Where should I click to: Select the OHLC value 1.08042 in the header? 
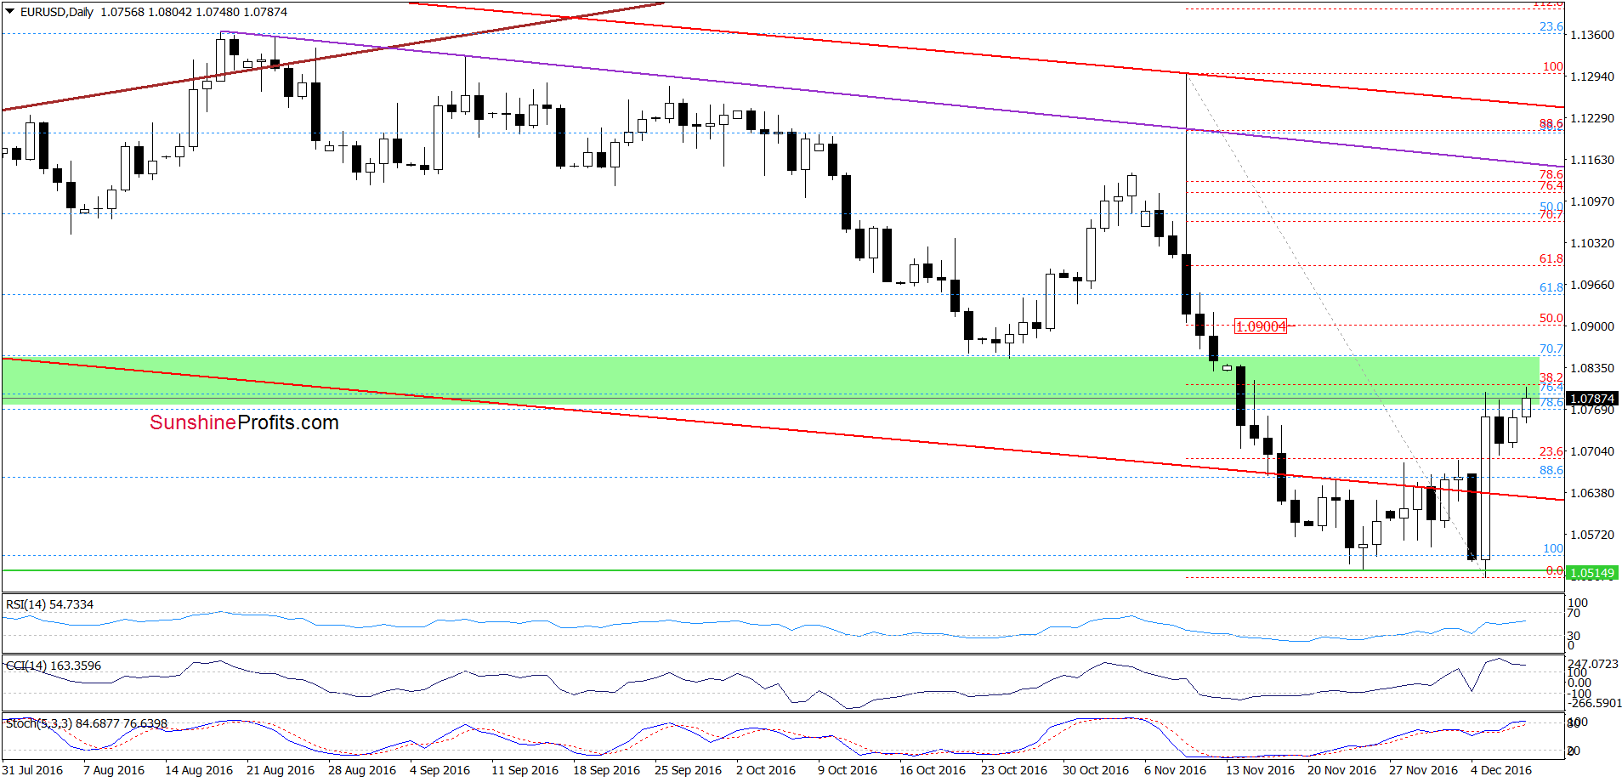pyautogui.click(x=171, y=12)
